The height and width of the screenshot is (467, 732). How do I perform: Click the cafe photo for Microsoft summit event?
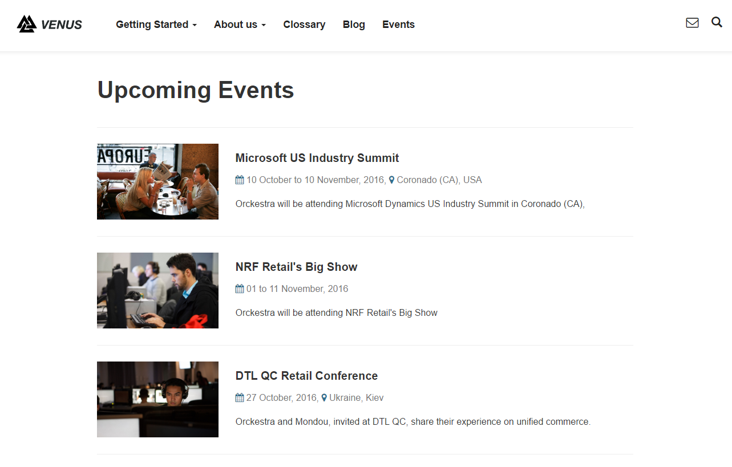pos(157,181)
